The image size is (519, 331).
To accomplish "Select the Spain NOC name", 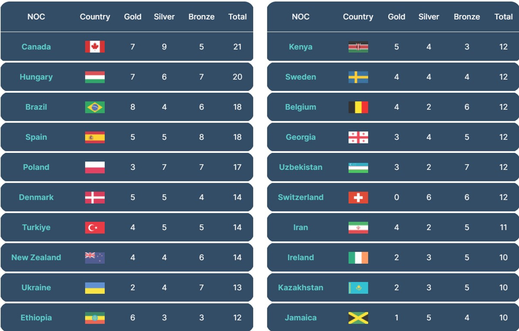I will (x=36, y=137).
